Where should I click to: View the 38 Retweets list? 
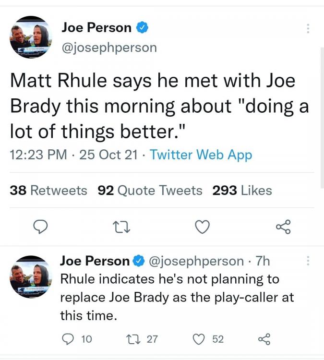point(48,191)
